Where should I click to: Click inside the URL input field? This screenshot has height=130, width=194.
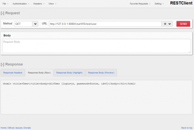point(105,24)
